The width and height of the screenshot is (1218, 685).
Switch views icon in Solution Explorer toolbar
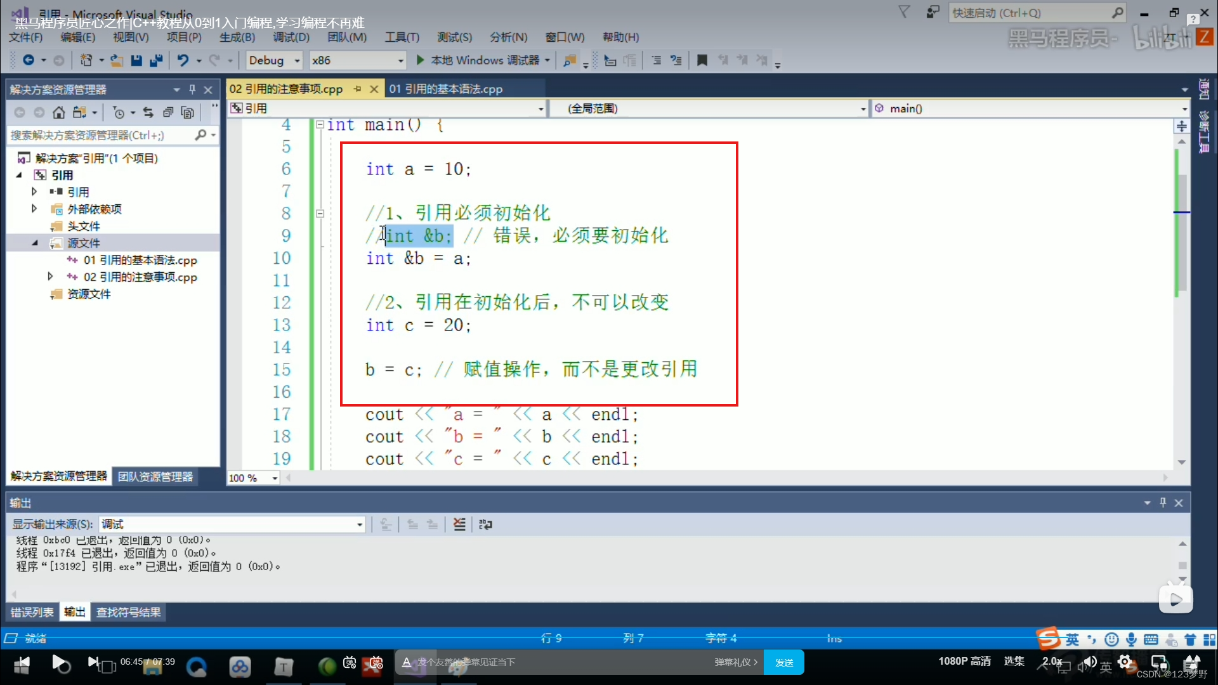tap(79, 112)
